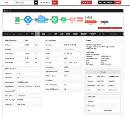Click the Apta Ditya Winasis user button
The height and width of the screenshot is (118, 130).
click(106, 3)
